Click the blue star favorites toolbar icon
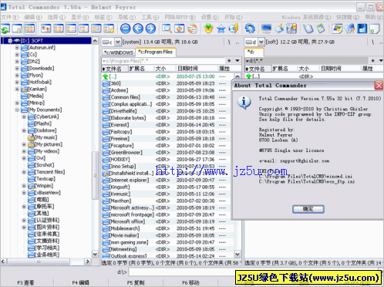This screenshot has width=384, height=287. (x=221, y=29)
